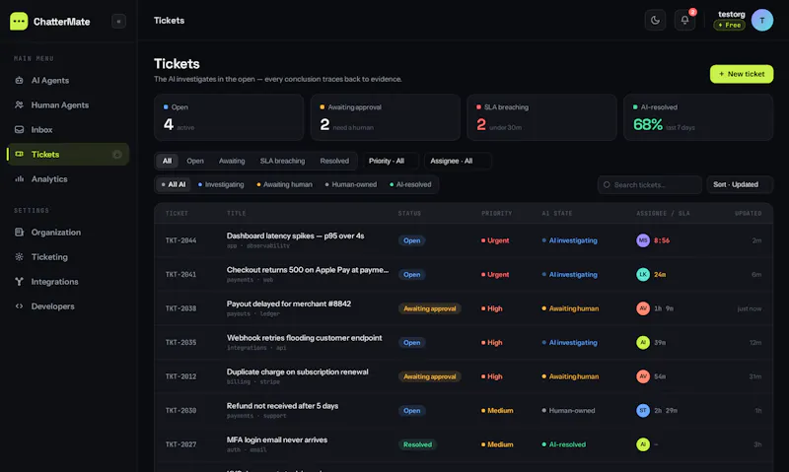Toggle dark mode with the moon icon
The width and height of the screenshot is (789, 472).
(655, 20)
